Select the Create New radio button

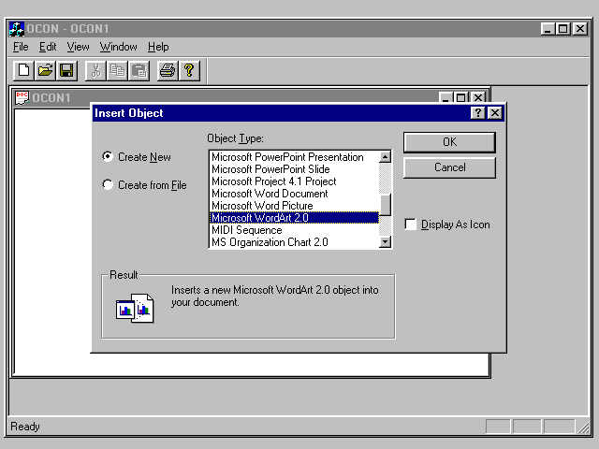pos(108,157)
